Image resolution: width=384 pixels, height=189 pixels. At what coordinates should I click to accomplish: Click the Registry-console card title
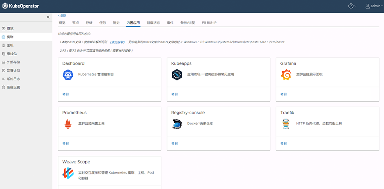pyautogui.click(x=188, y=113)
